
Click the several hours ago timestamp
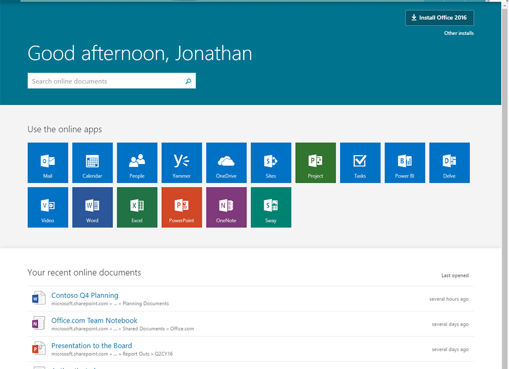tap(449, 299)
